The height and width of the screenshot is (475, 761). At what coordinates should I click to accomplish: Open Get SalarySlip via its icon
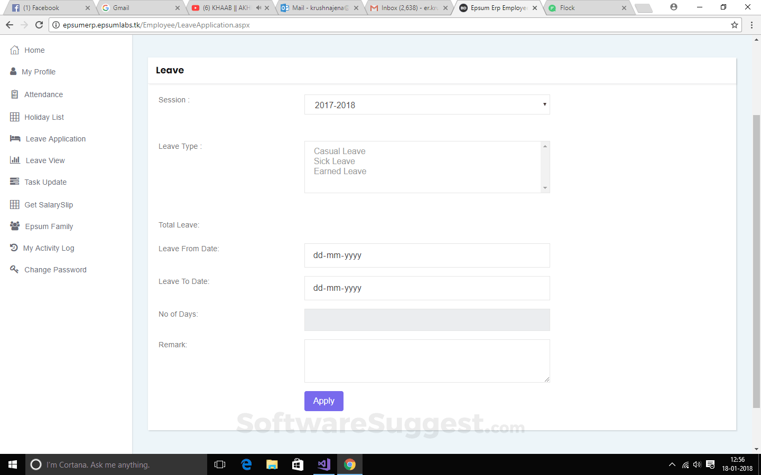tap(14, 205)
